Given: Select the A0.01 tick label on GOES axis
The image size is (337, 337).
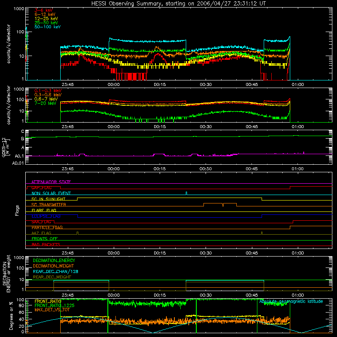Looking at the screenshot, I should (18, 163).
